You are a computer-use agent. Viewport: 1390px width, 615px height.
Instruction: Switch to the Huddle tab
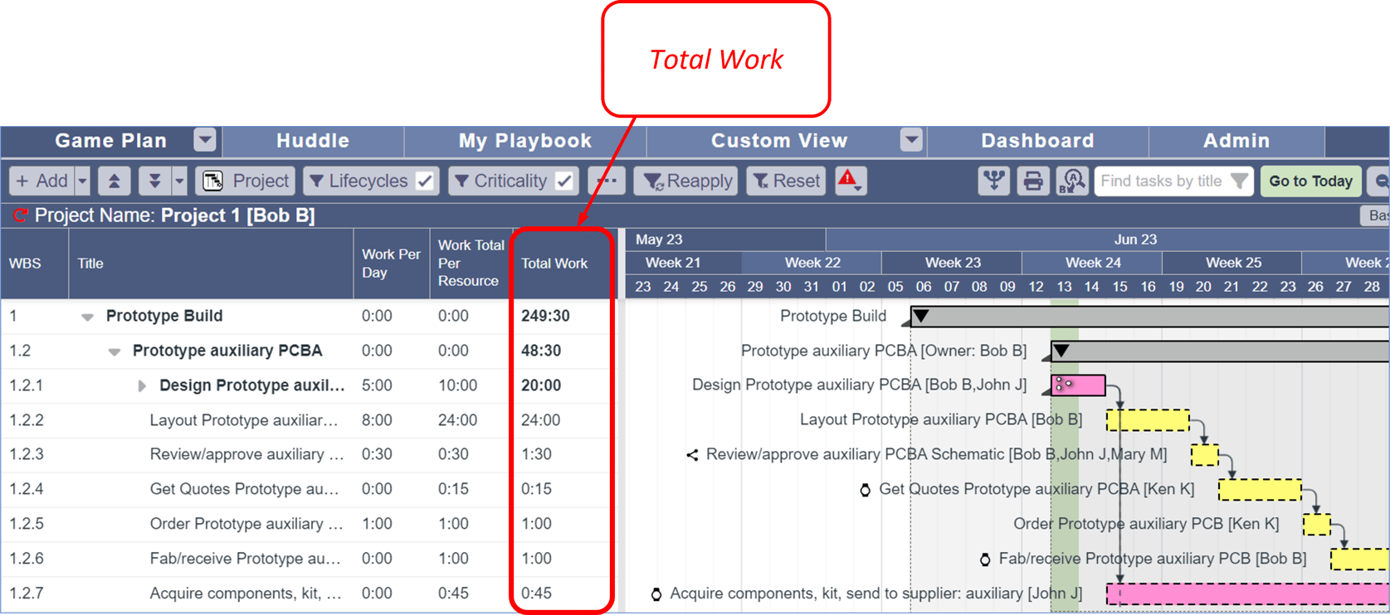[313, 141]
